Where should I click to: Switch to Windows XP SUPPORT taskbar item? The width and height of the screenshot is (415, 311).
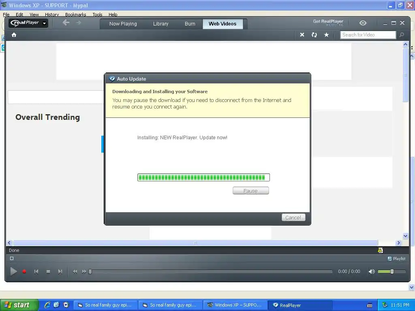coord(235,305)
